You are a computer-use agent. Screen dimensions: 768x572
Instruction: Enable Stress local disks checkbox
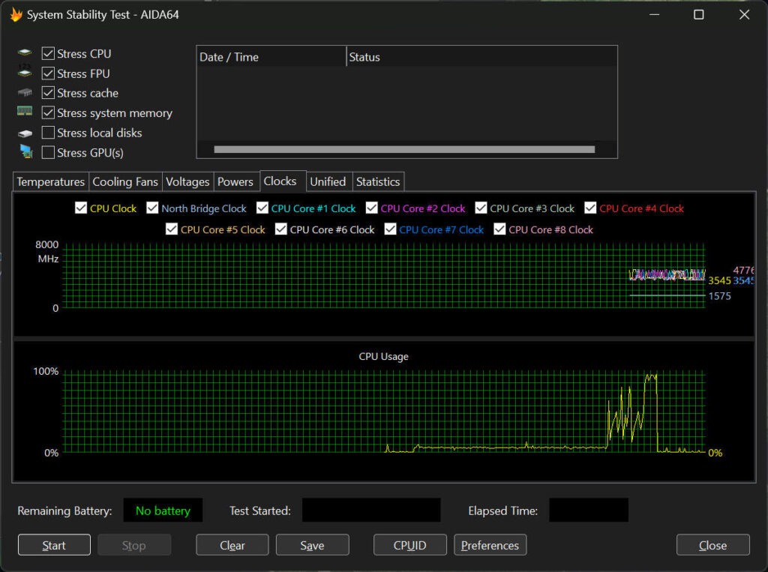[x=48, y=133]
